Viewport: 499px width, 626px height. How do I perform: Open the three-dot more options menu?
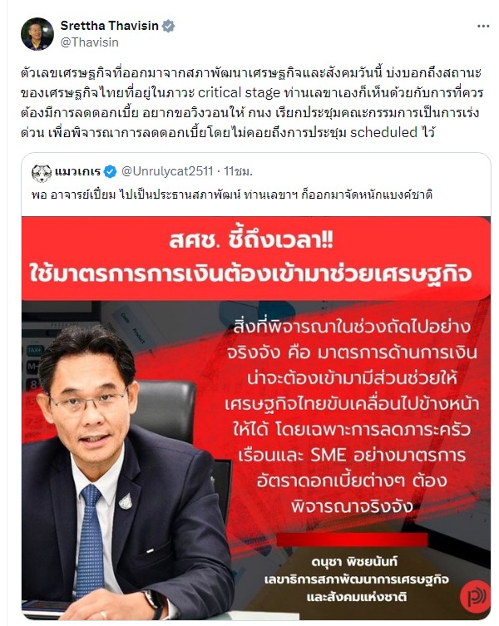tap(483, 27)
